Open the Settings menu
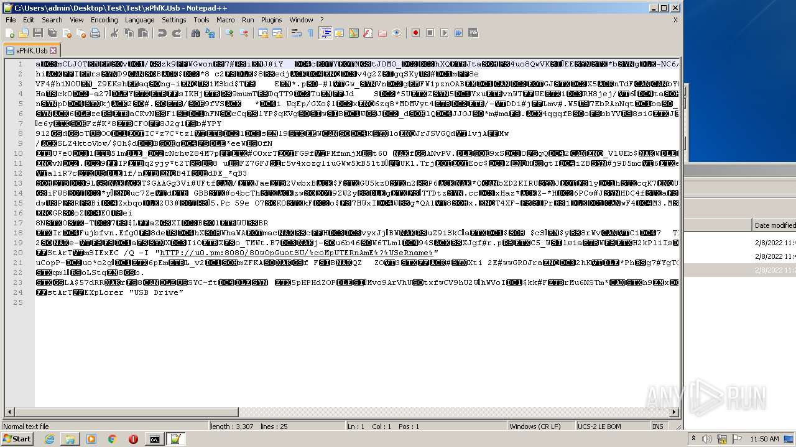Image resolution: width=796 pixels, height=447 pixels. (x=174, y=20)
